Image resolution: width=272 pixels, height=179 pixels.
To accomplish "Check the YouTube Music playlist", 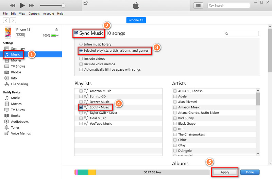I will point(81,124).
